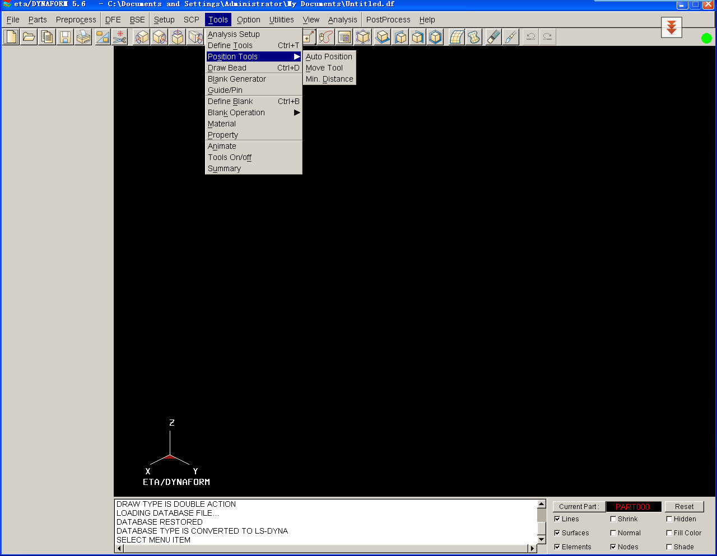Screen dimensions: 717x556
Task: Click the cube with right face highlighted icon
Action: pyautogui.click(x=418, y=37)
